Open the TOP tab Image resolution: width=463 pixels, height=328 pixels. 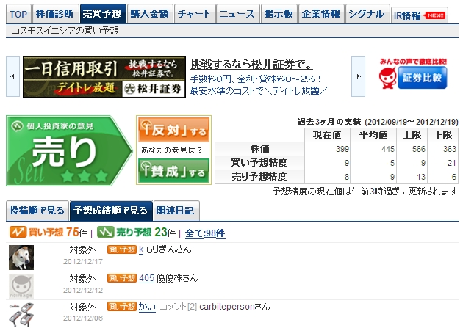[x=18, y=14]
